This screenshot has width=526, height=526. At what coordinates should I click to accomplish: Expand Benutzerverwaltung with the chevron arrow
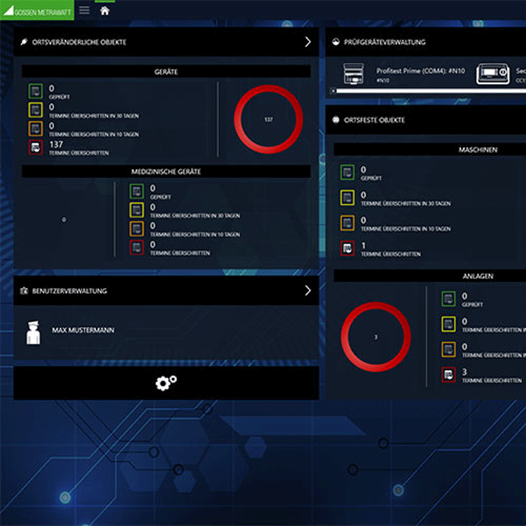(308, 290)
